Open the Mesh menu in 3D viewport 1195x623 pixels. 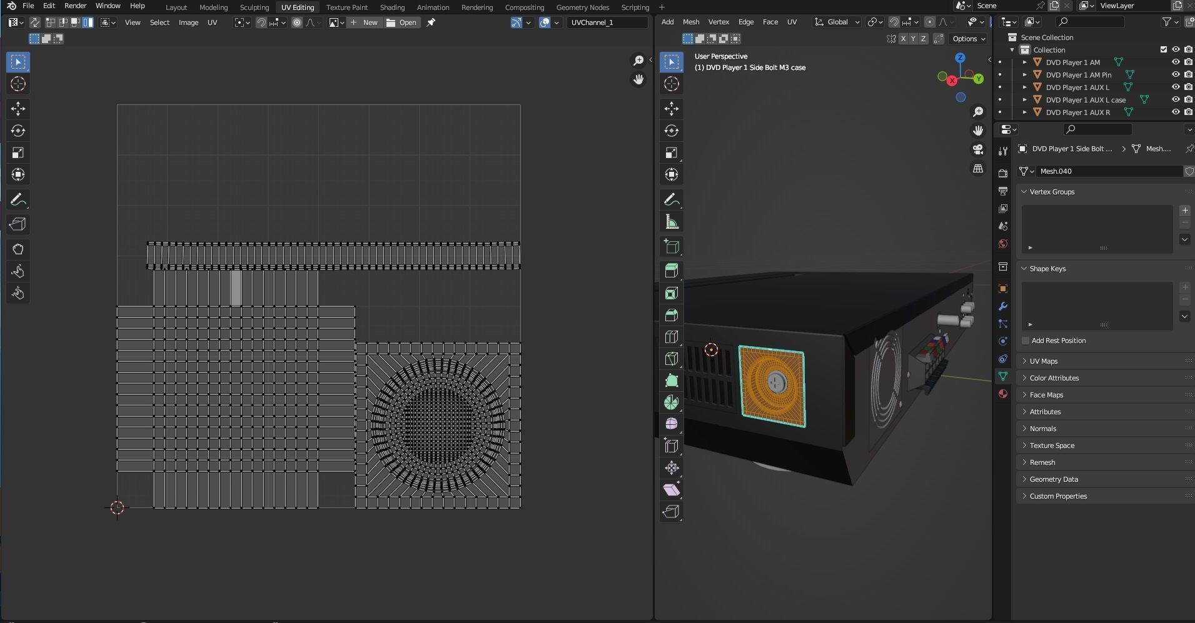691,22
